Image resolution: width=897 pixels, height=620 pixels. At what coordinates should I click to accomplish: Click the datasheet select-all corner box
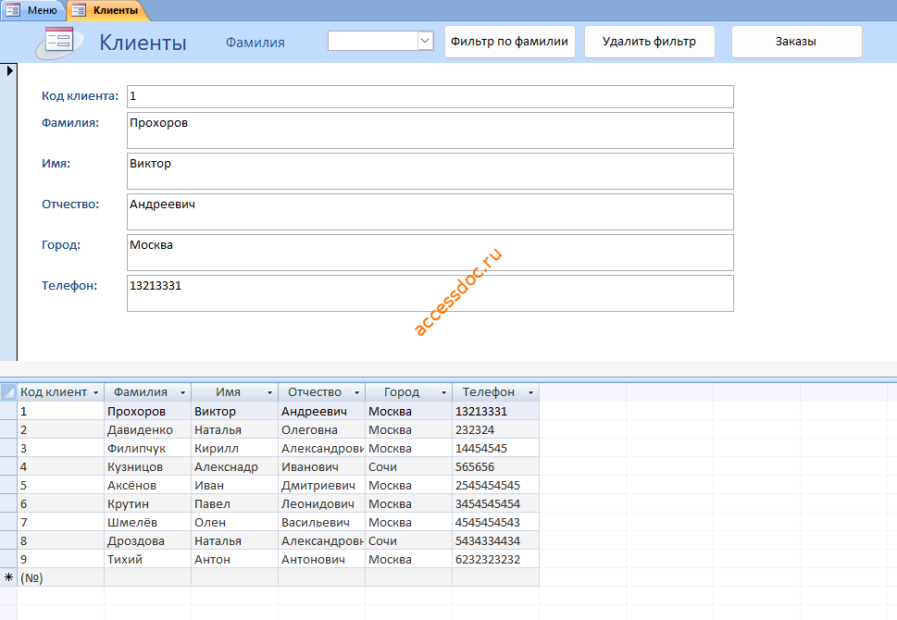pyautogui.click(x=8, y=392)
